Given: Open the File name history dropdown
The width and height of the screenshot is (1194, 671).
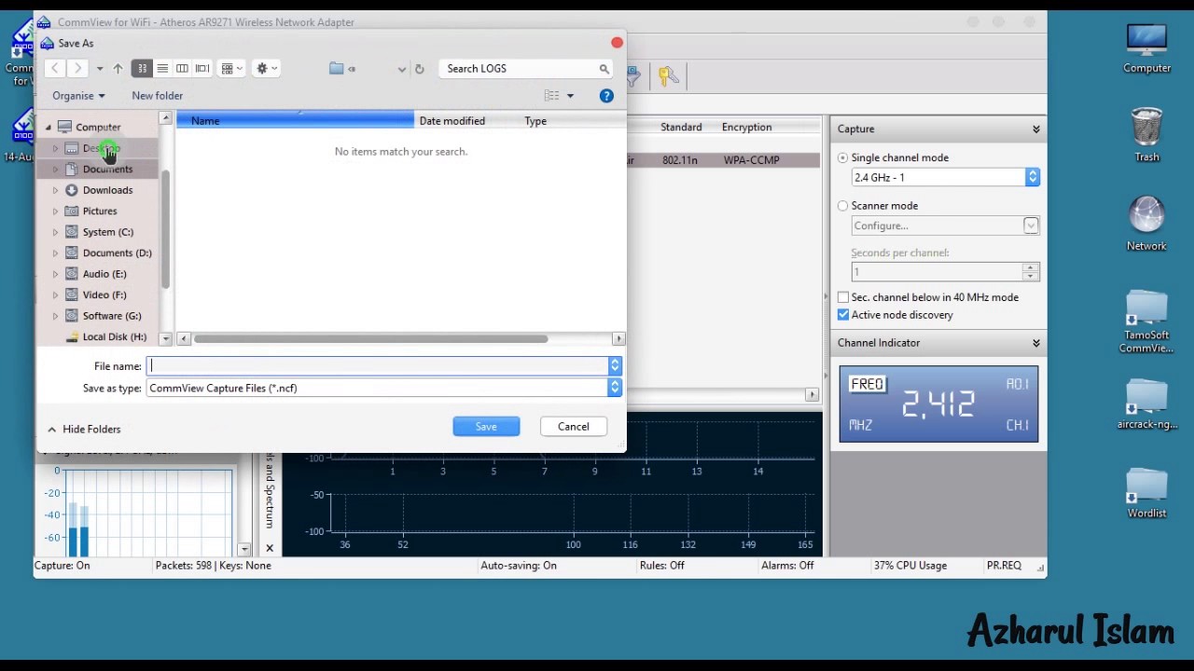Looking at the screenshot, I should click(x=615, y=366).
